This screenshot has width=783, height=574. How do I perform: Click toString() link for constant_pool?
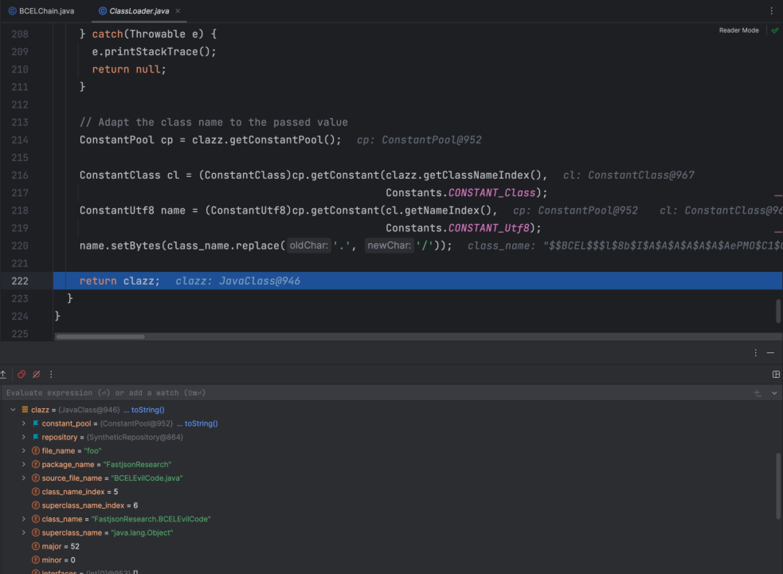[x=201, y=423]
